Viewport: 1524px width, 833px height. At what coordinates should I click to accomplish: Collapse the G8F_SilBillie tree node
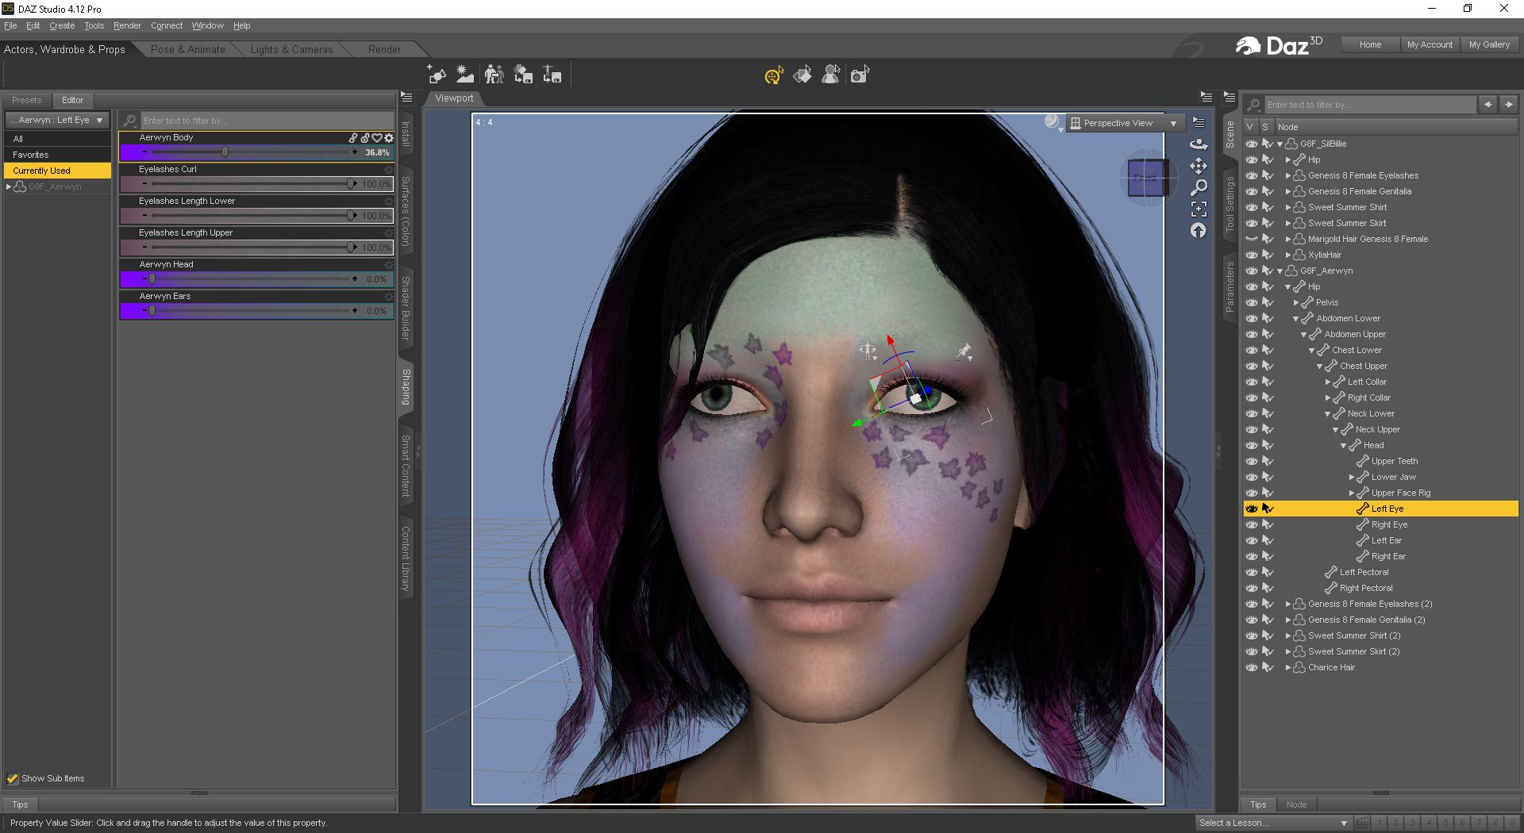point(1280,144)
